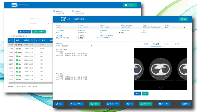Click the レポートリスト header icon
The height and width of the screenshot is (112, 197).
[14, 5]
